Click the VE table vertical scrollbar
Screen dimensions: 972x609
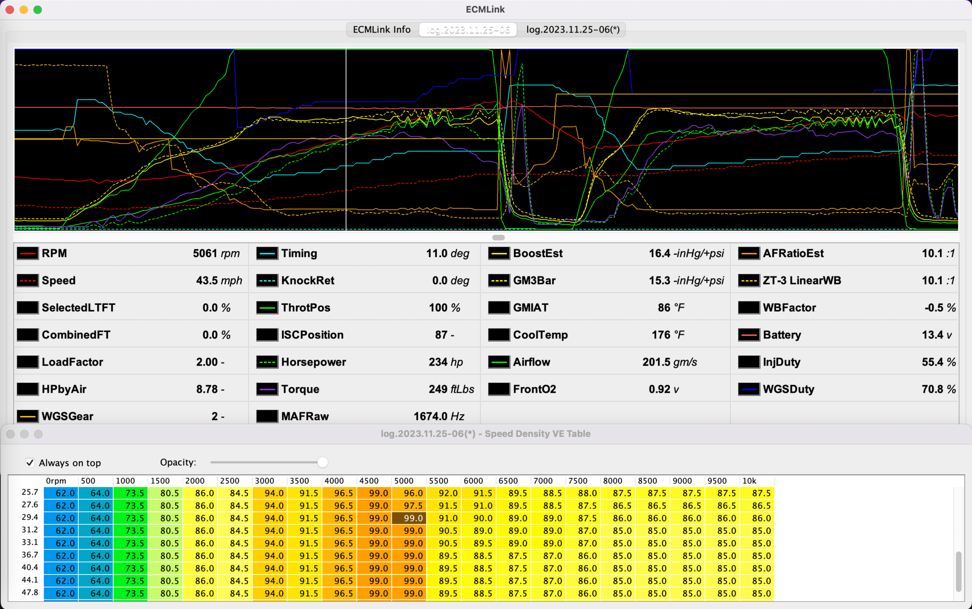[958, 572]
